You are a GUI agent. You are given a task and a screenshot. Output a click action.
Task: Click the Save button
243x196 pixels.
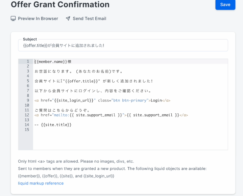(x=225, y=4)
